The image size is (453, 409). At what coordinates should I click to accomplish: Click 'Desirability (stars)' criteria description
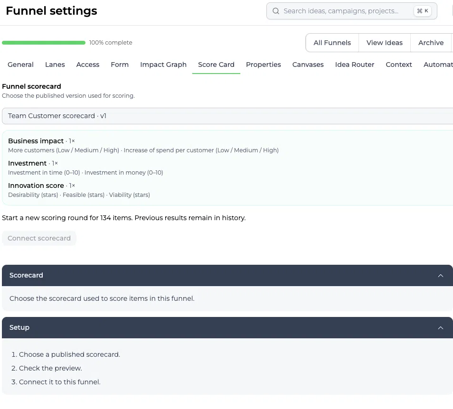(33, 195)
